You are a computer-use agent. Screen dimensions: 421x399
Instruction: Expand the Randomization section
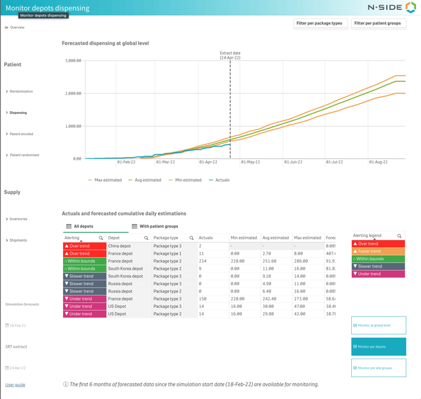click(7, 91)
